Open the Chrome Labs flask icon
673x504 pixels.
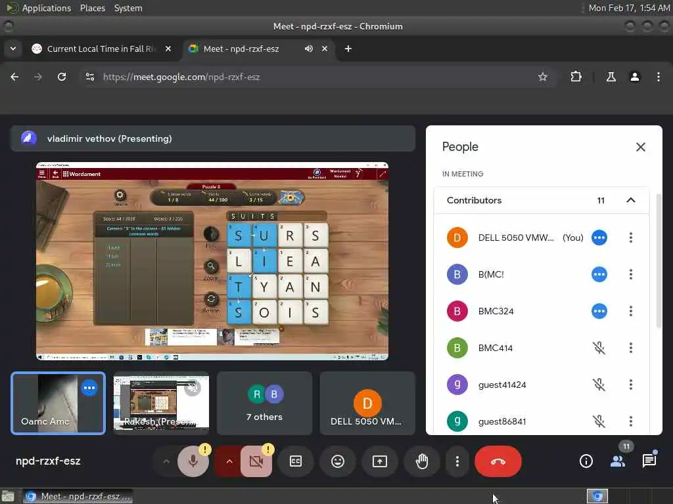[611, 77]
